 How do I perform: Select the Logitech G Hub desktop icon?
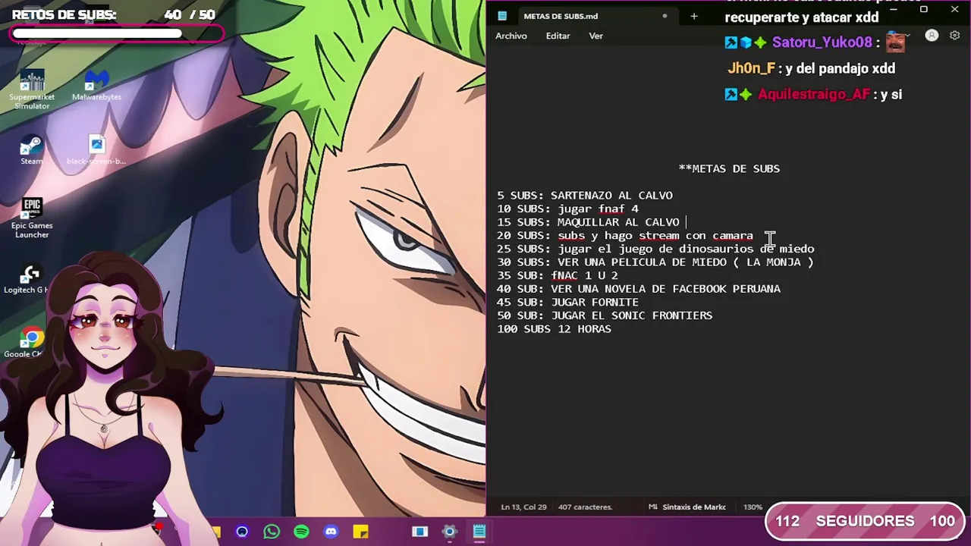pyautogui.click(x=28, y=279)
